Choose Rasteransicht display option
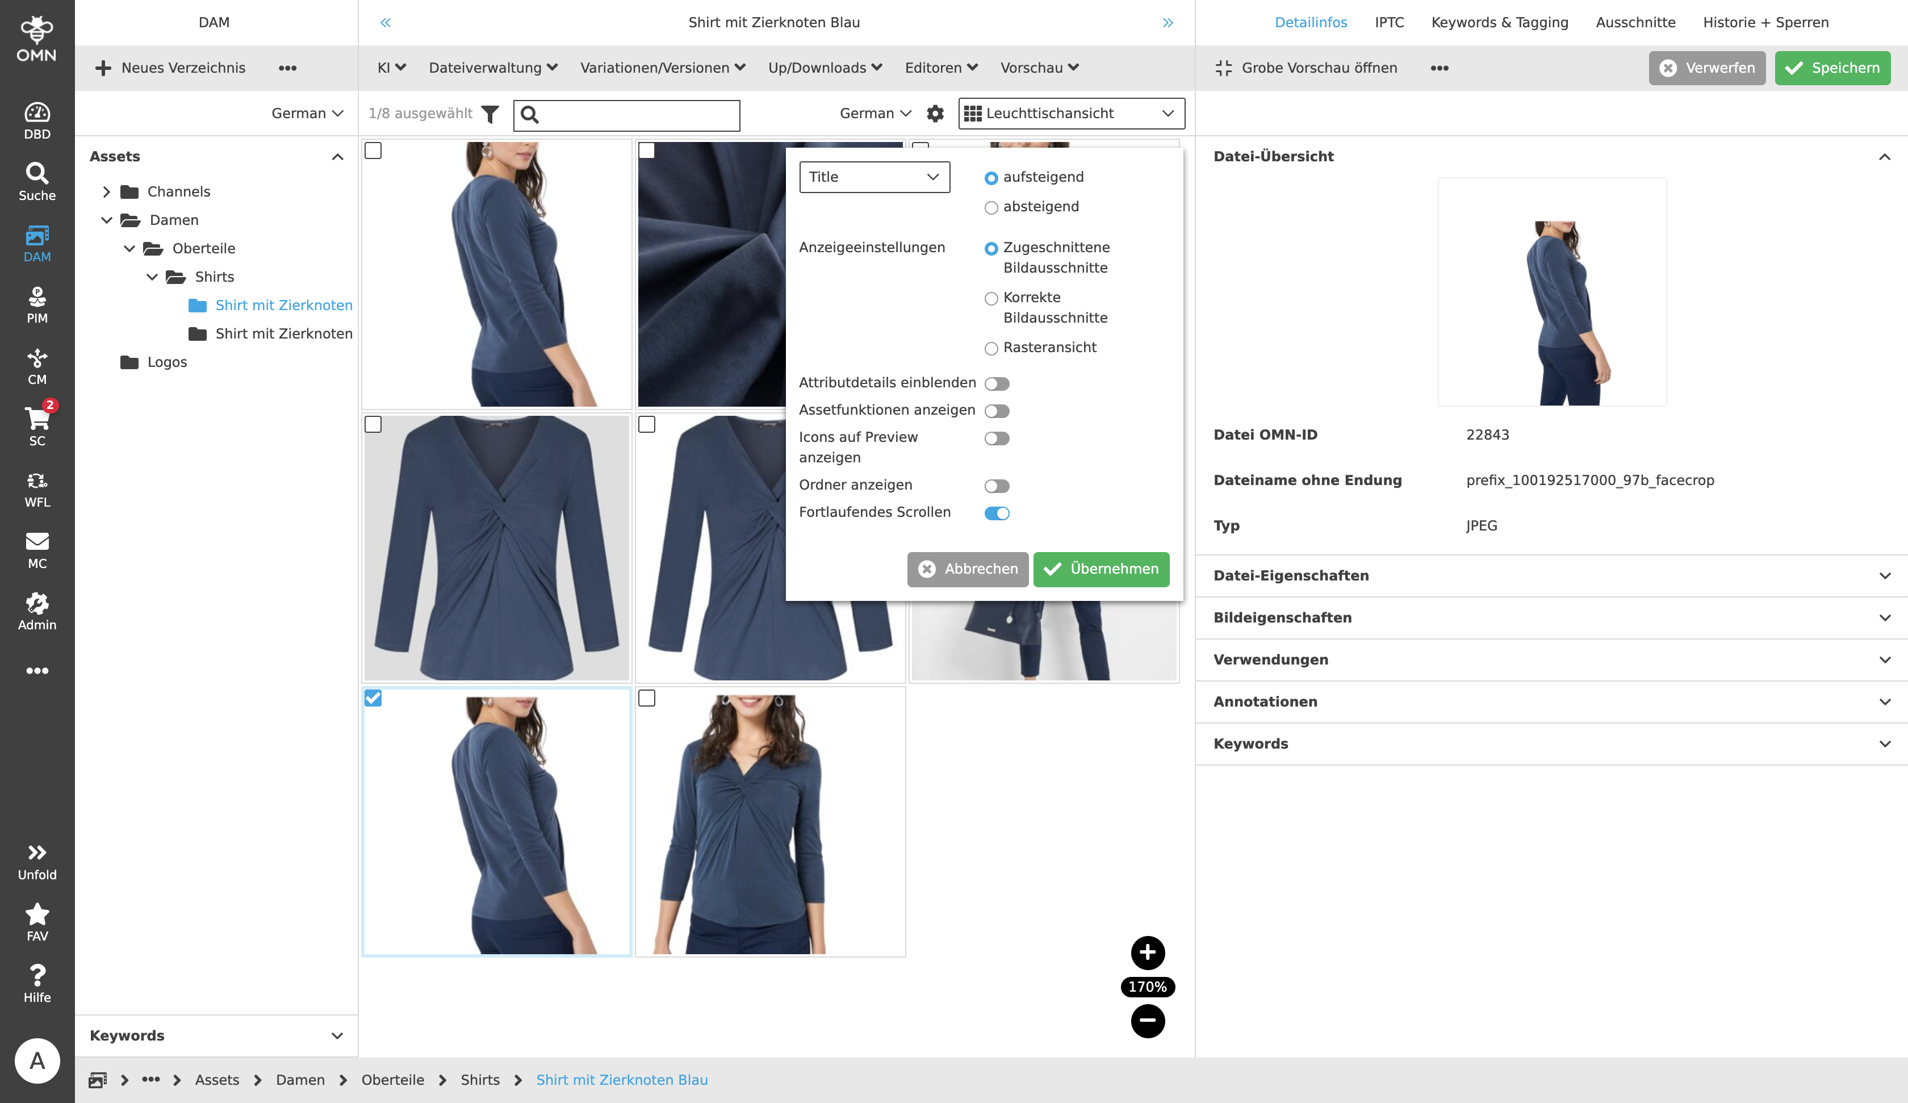 991,349
